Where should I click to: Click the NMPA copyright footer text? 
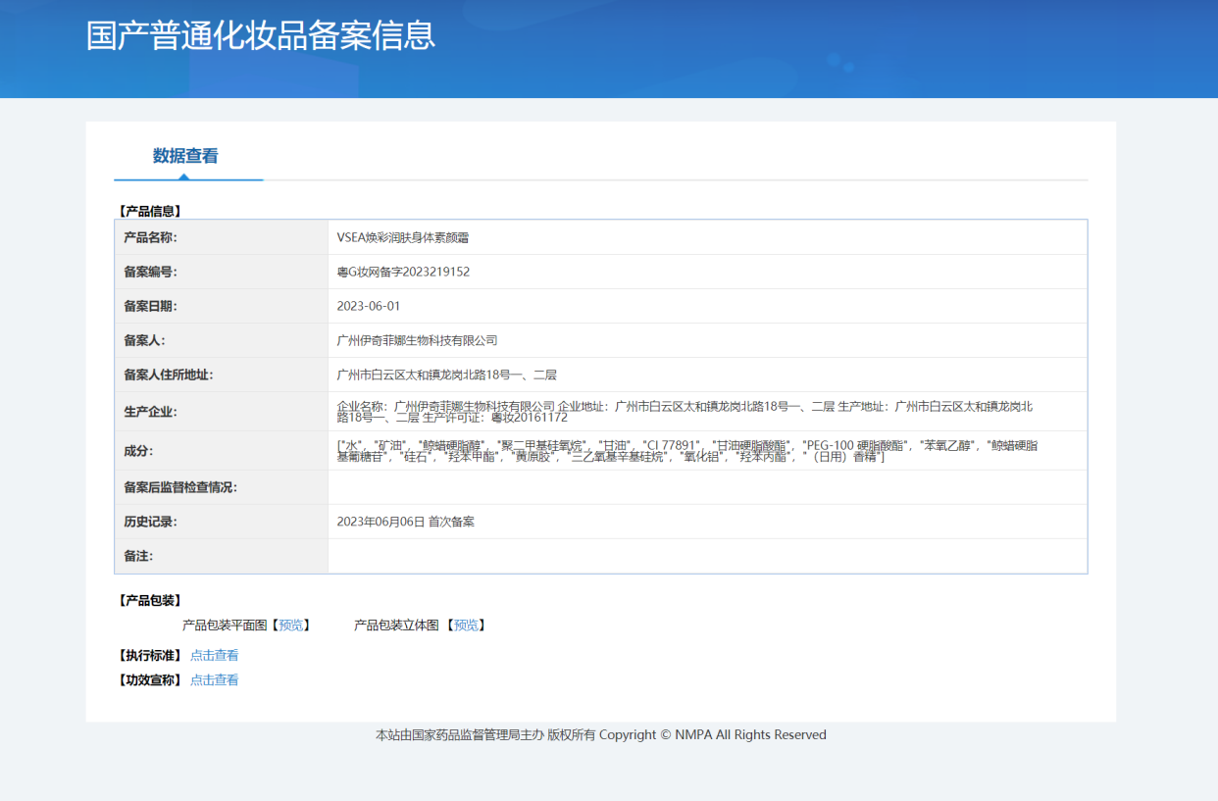click(x=601, y=735)
